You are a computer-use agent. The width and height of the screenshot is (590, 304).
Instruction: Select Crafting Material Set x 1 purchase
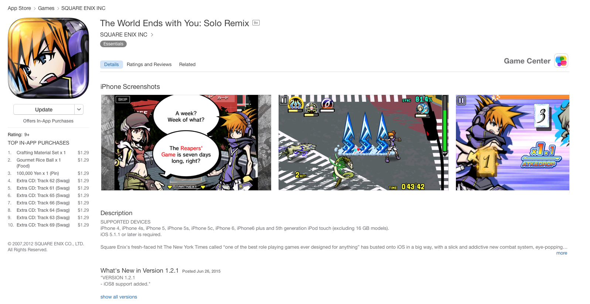pos(48,153)
